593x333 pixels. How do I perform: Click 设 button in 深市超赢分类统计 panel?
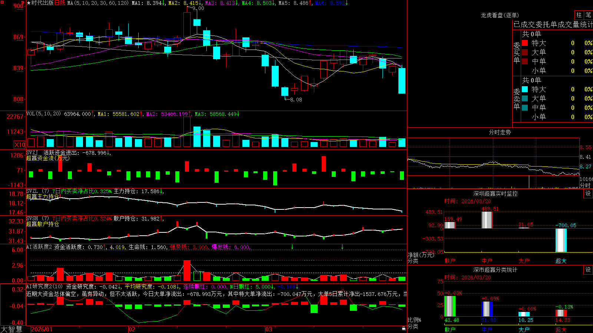click(588, 270)
